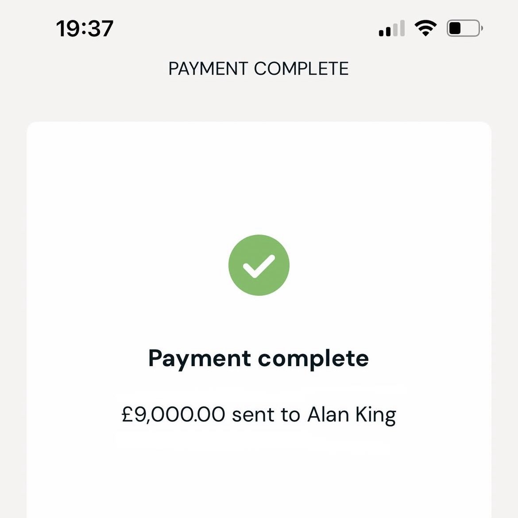Tap the recipient name Alan King
518x518 pixels.
click(352, 415)
